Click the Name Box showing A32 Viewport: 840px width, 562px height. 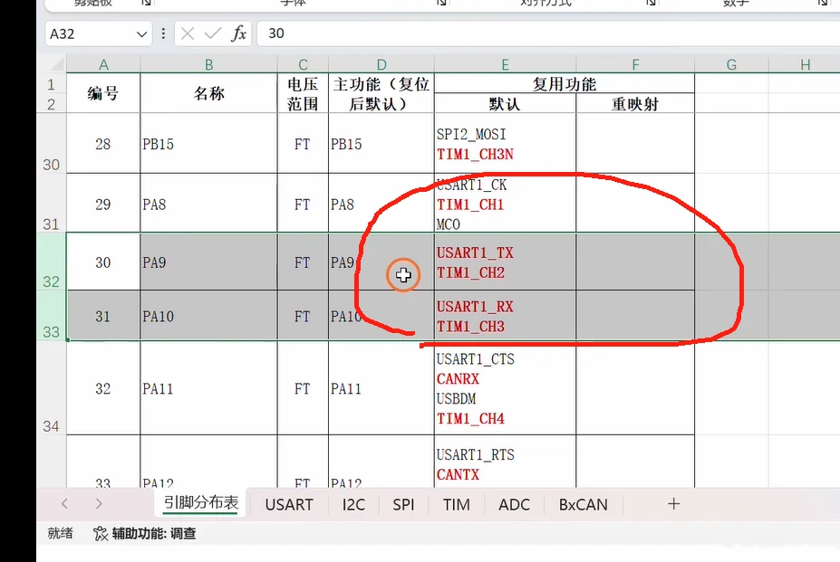(99, 33)
